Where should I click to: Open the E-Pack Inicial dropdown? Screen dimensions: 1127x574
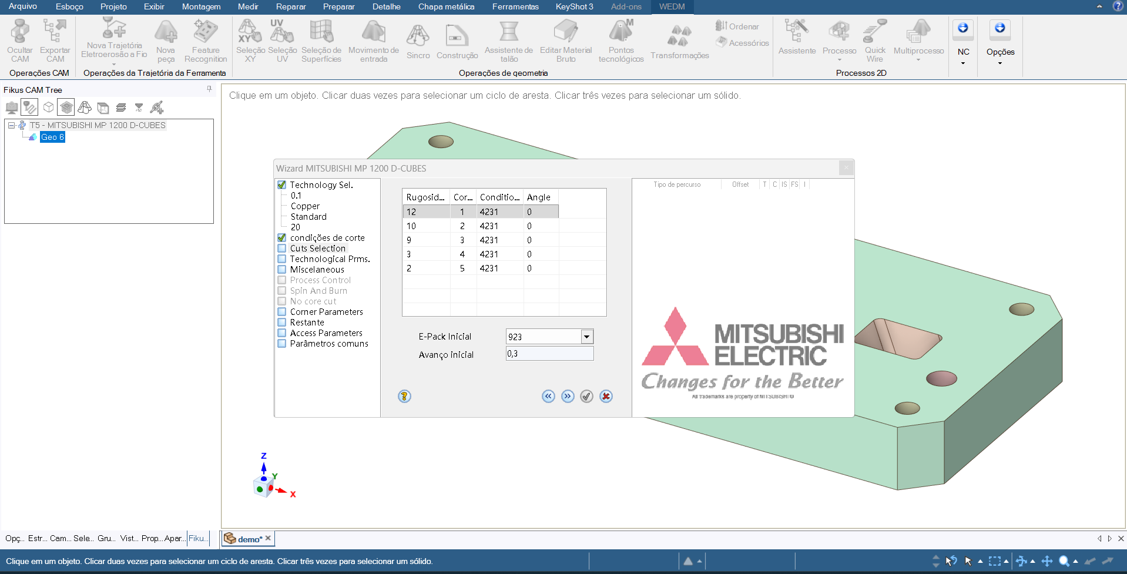click(586, 337)
